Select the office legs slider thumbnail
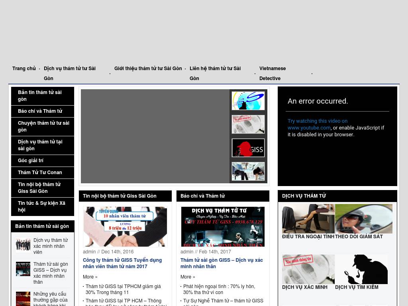408x306 pixels. 248,171
